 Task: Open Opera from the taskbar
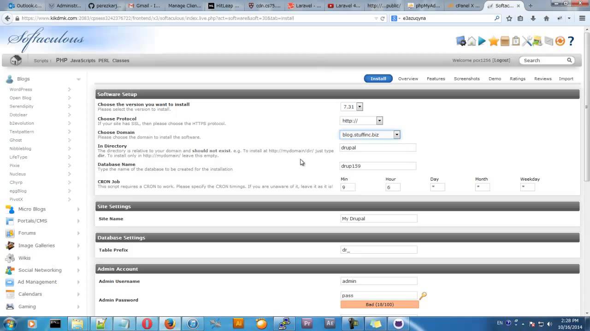pos(147,324)
